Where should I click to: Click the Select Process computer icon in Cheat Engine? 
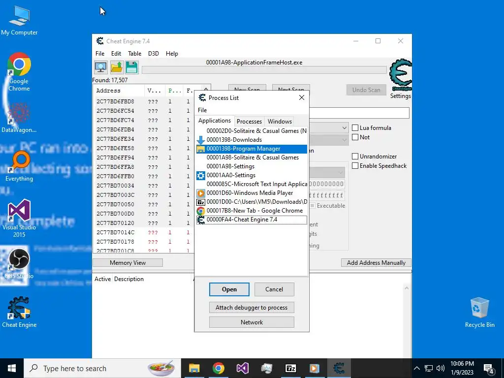[101, 67]
